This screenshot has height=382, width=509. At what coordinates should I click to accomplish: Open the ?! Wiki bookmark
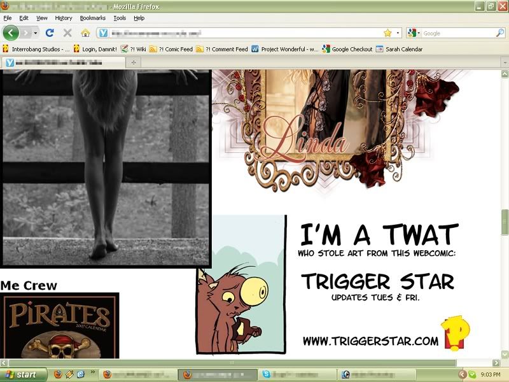[133, 49]
